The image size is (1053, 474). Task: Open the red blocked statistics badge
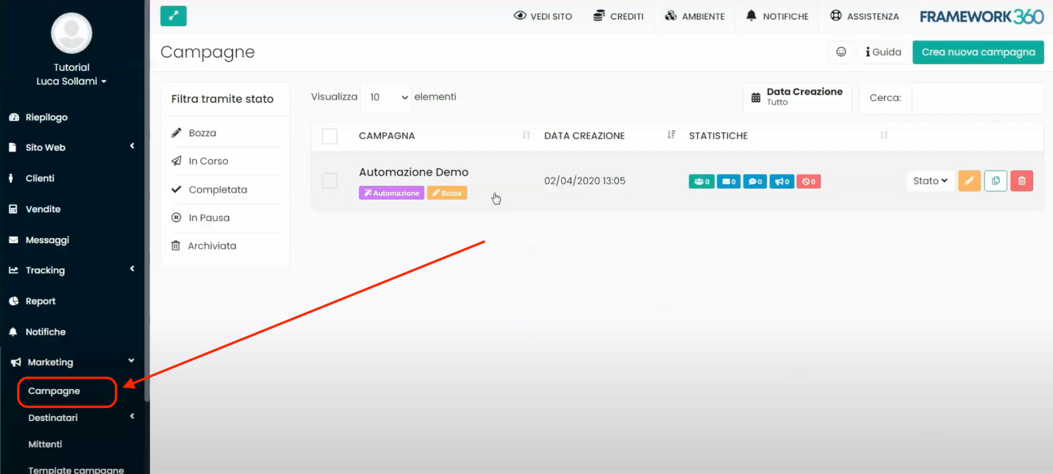coord(808,182)
